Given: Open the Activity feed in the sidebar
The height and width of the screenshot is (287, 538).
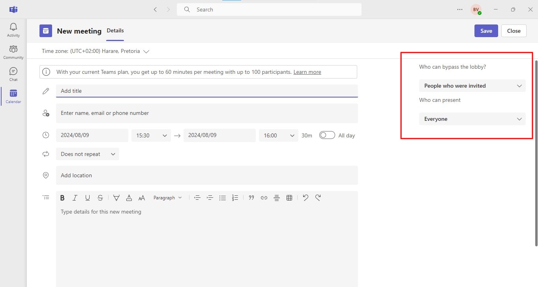Looking at the screenshot, I should pyautogui.click(x=13, y=30).
